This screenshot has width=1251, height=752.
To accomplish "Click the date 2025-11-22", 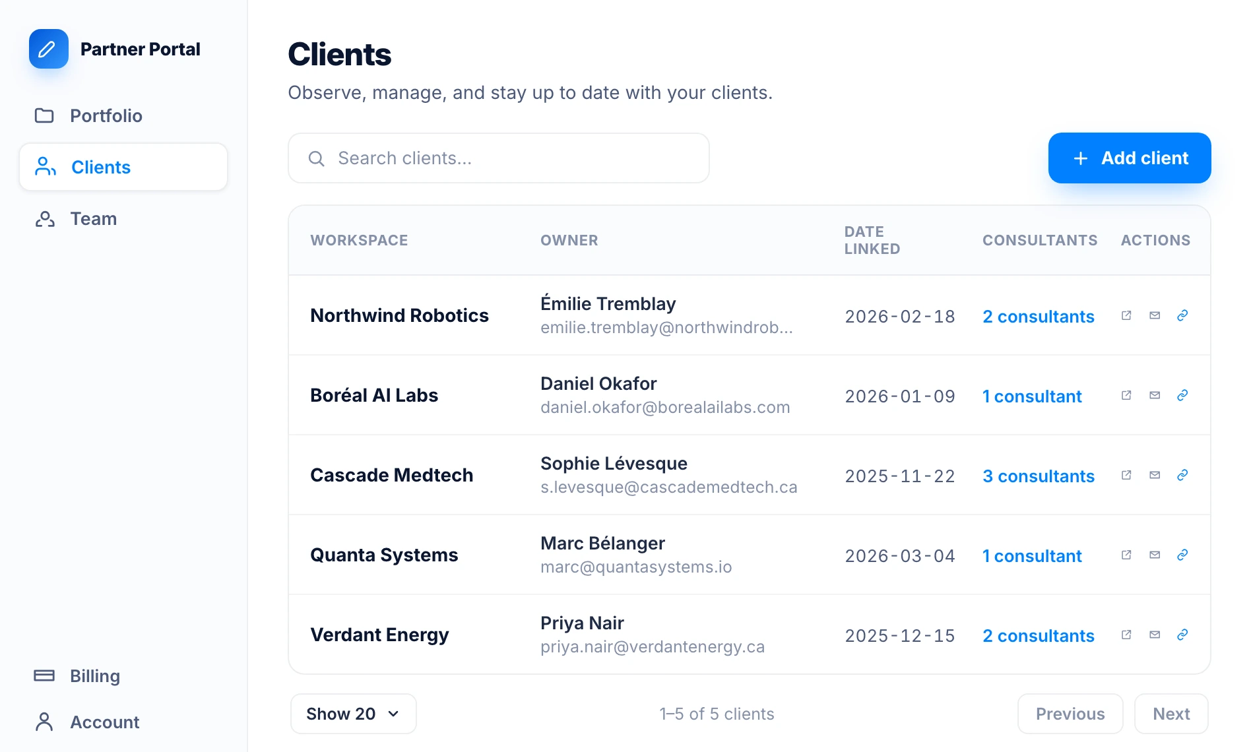I will (x=900, y=476).
